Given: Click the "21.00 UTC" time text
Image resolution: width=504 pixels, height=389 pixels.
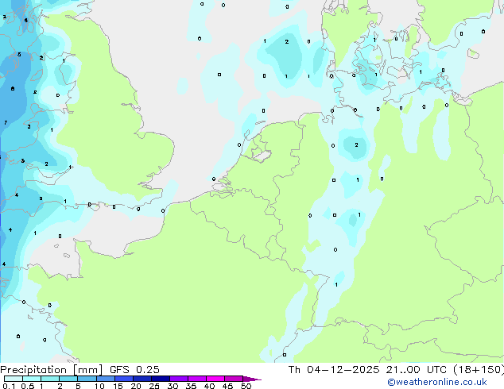Looking at the screenshot, I should click(417, 370).
